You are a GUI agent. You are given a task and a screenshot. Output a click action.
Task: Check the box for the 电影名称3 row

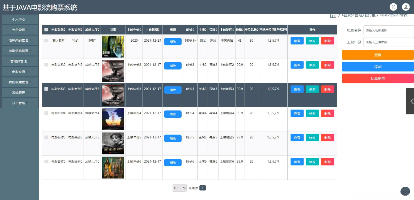point(46,89)
